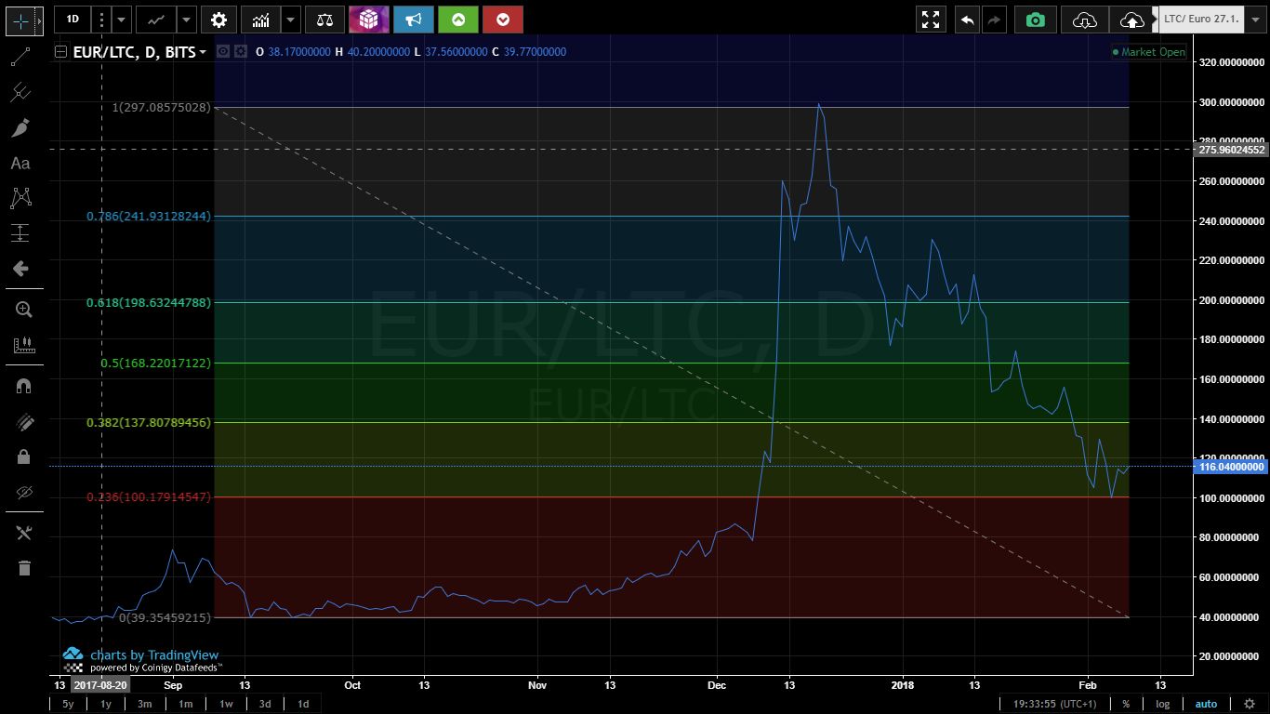Select the 1m time range

185,704
